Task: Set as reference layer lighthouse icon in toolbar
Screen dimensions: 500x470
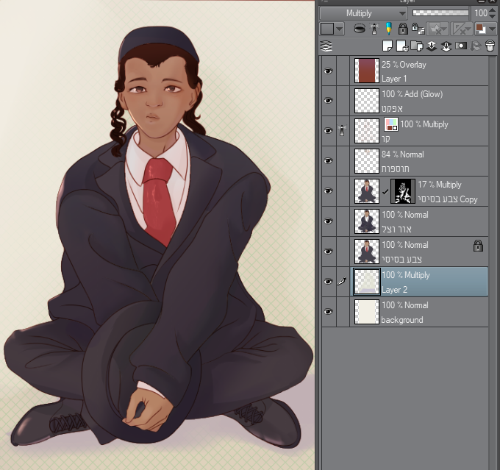Action: (x=374, y=29)
